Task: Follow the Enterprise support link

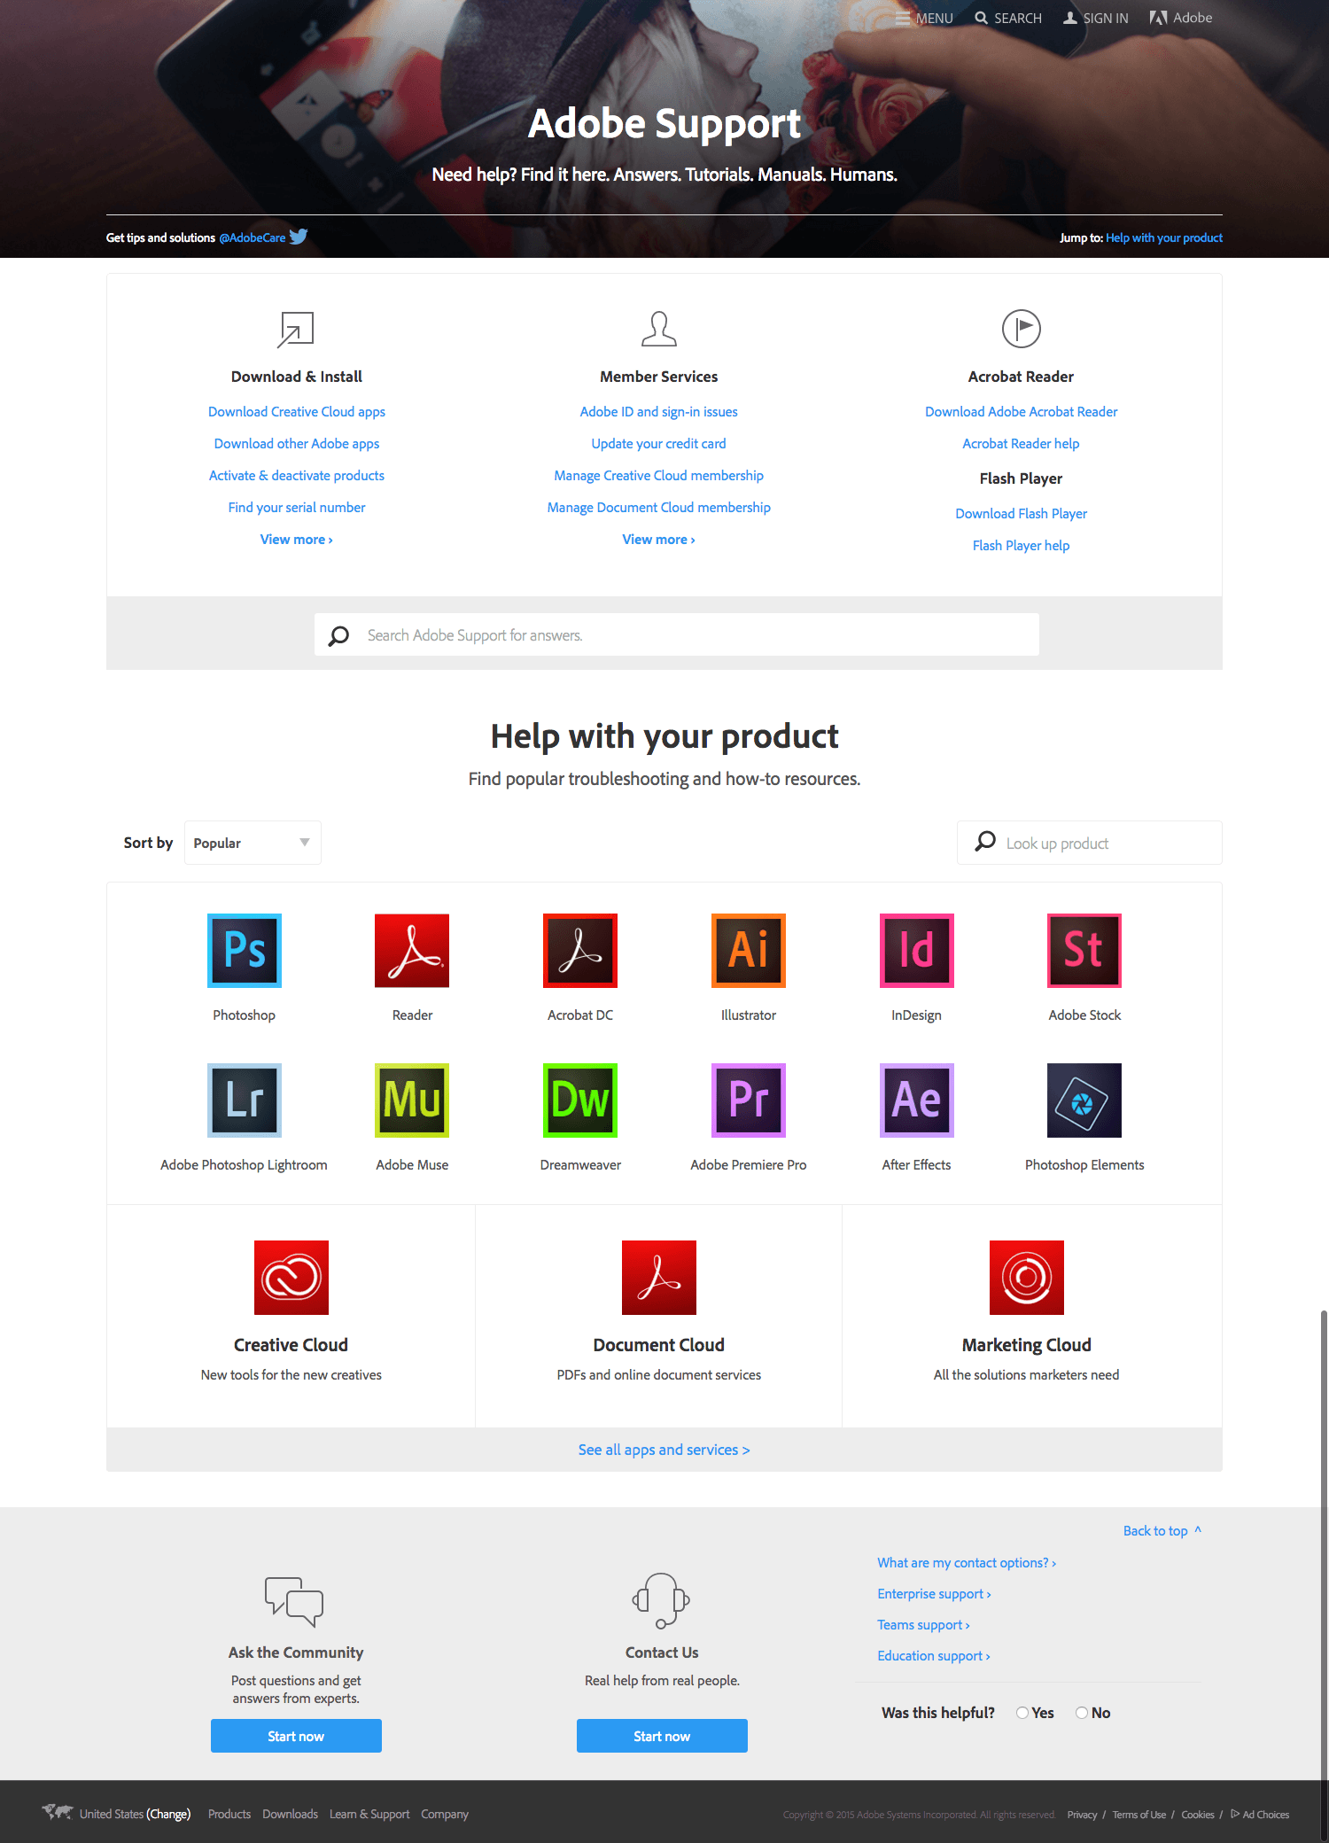Action: pos(934,1594)
